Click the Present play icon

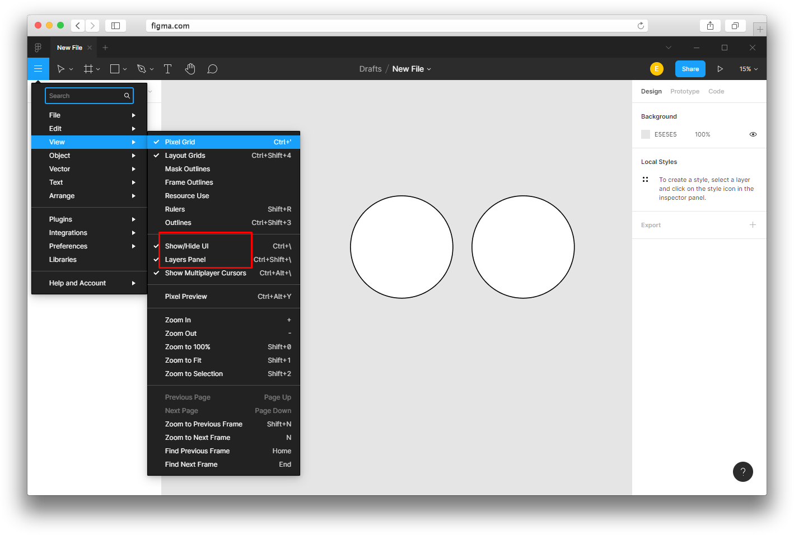pyautogui.click(x=720, y=69)
